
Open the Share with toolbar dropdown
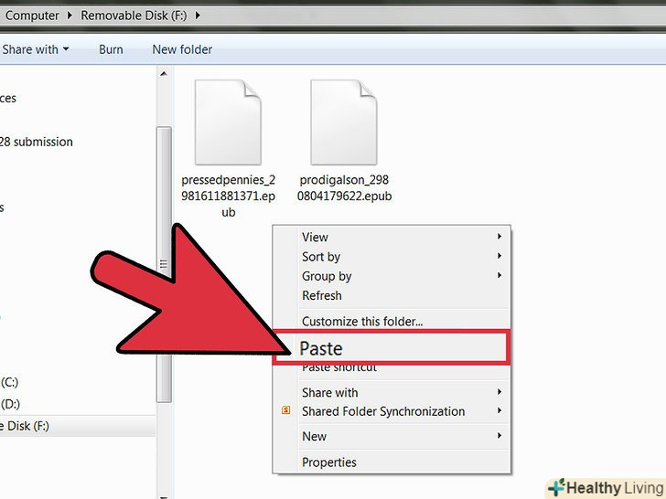click(35, 49)
